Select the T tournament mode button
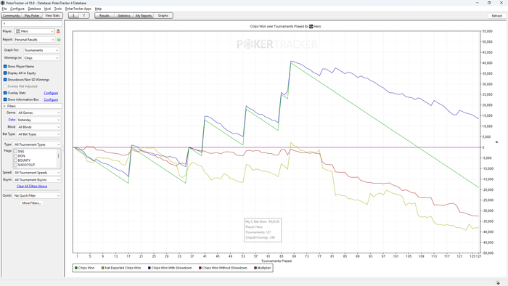 [84, 15]
